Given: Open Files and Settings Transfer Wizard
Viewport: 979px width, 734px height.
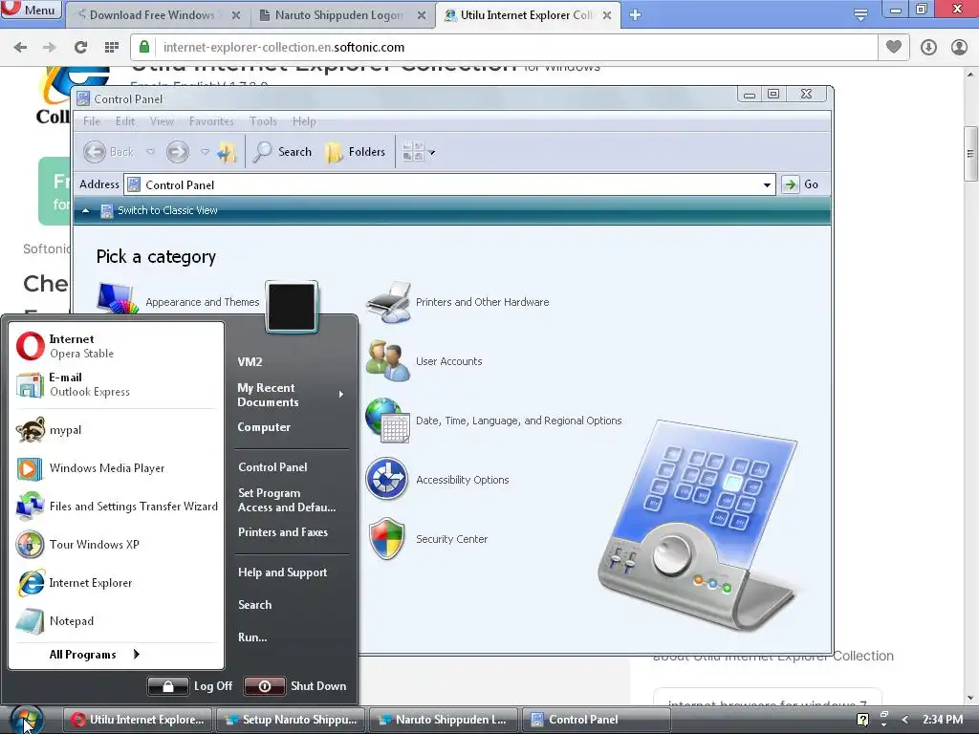Looking at the screenshot, I should 116,507.
